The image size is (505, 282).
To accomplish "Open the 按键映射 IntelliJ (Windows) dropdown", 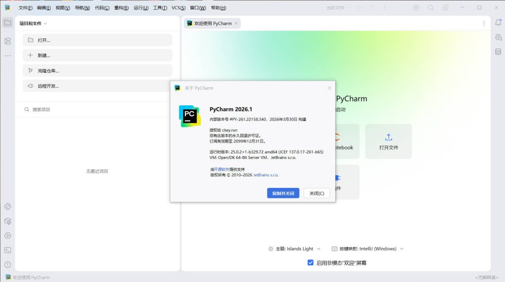I will pyautogui.click(x=367, y=249).
